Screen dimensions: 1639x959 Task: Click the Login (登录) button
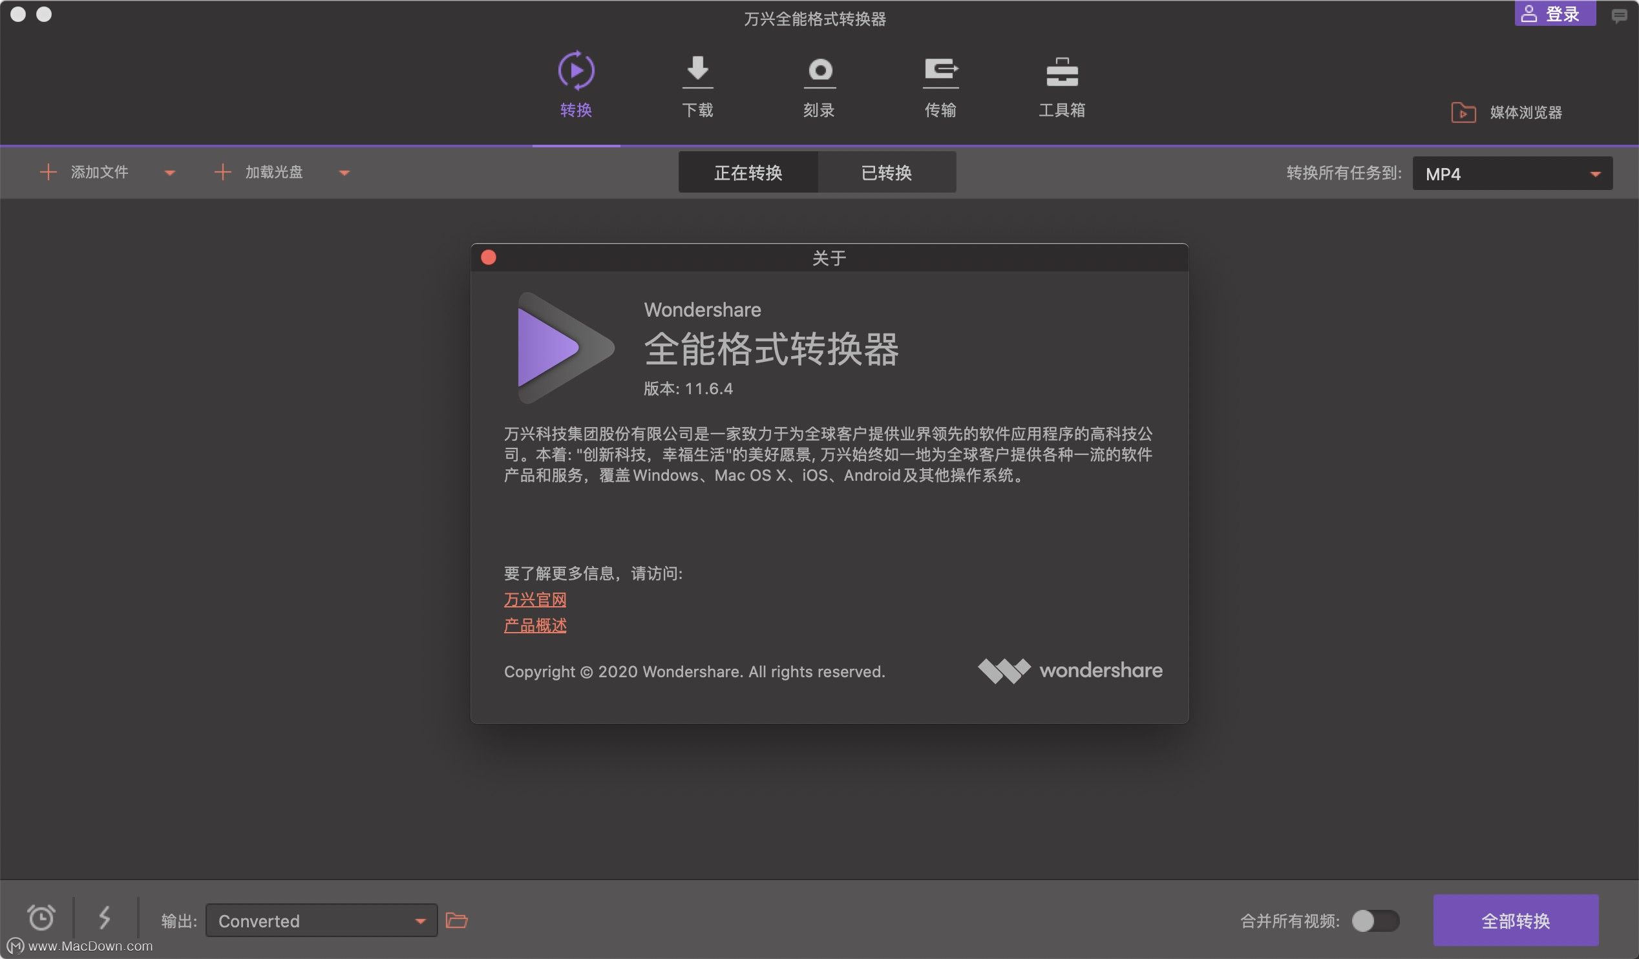[x=1556, y=14]
